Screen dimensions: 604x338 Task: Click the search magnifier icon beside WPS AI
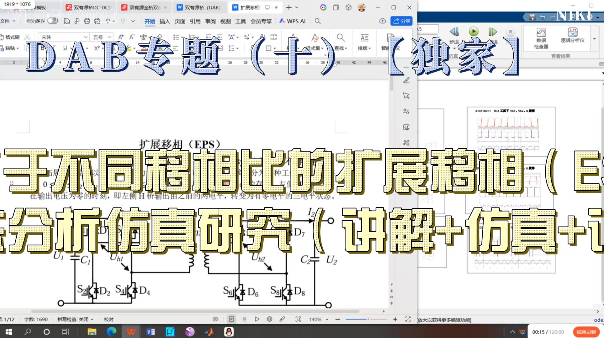317,21
